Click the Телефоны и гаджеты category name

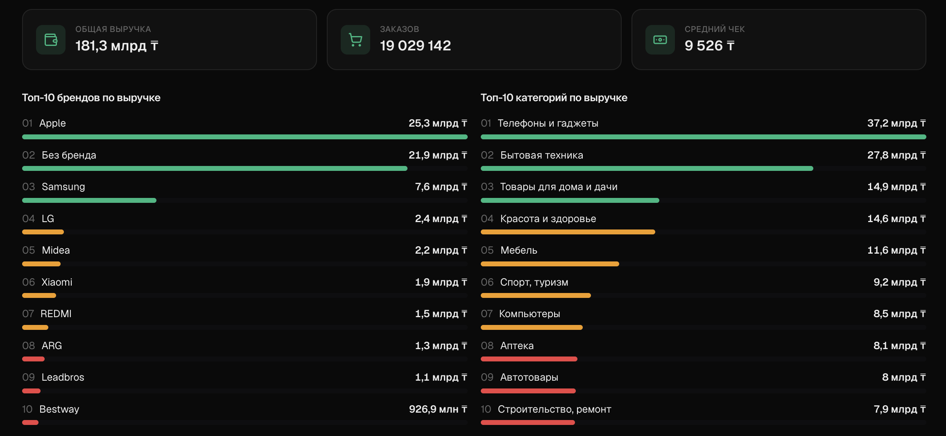tap(548, 123)
